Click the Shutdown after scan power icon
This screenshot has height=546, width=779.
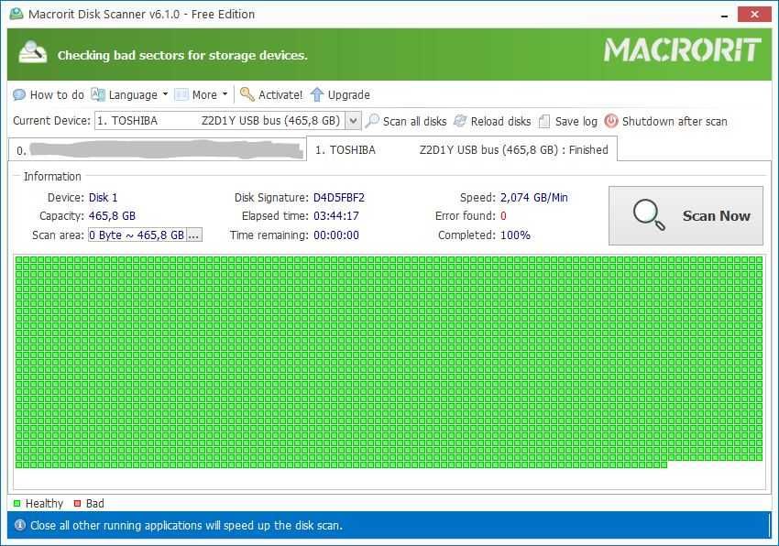(611, 121)
